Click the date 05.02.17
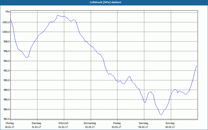This screenshot has height=130, width=208. pos(170,127)
